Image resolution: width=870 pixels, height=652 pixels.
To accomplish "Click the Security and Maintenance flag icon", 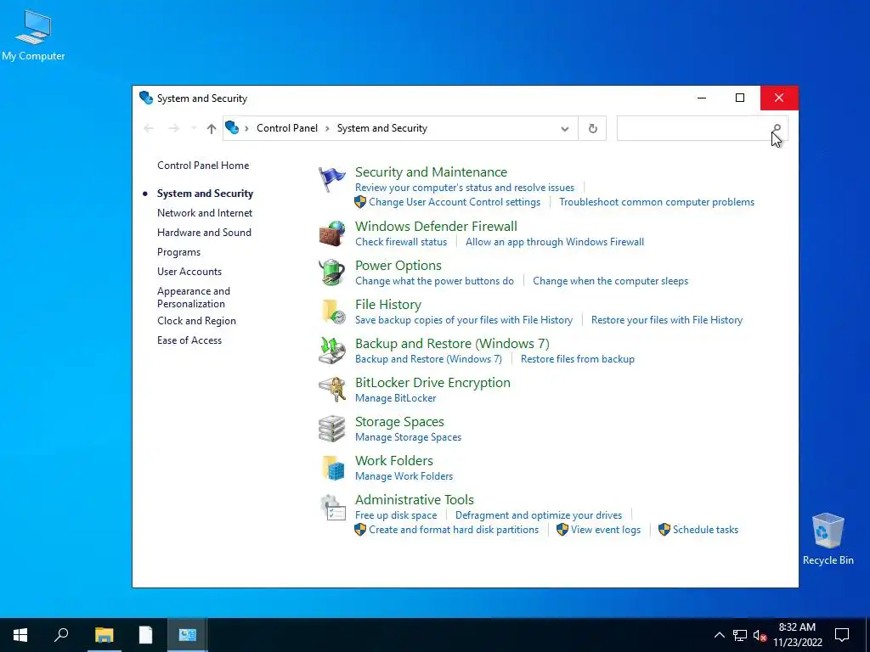I will tap(332, 180).
